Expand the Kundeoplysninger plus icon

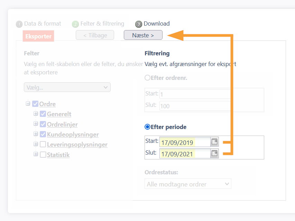(x=36, y=134)
